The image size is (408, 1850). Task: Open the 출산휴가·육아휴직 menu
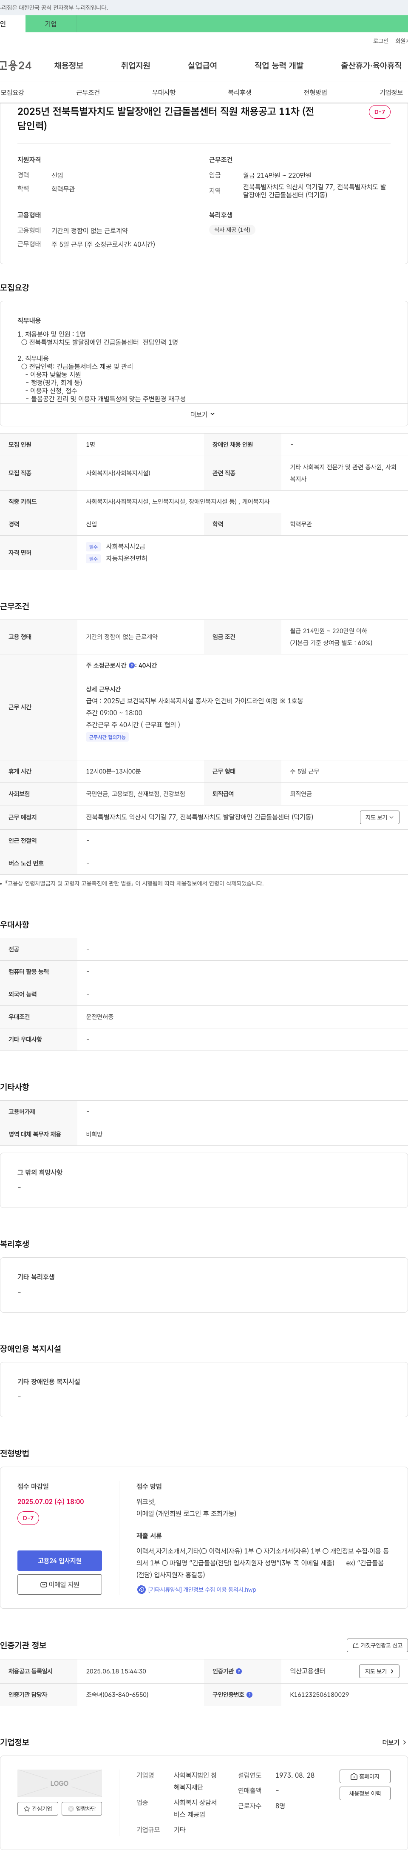371,66
